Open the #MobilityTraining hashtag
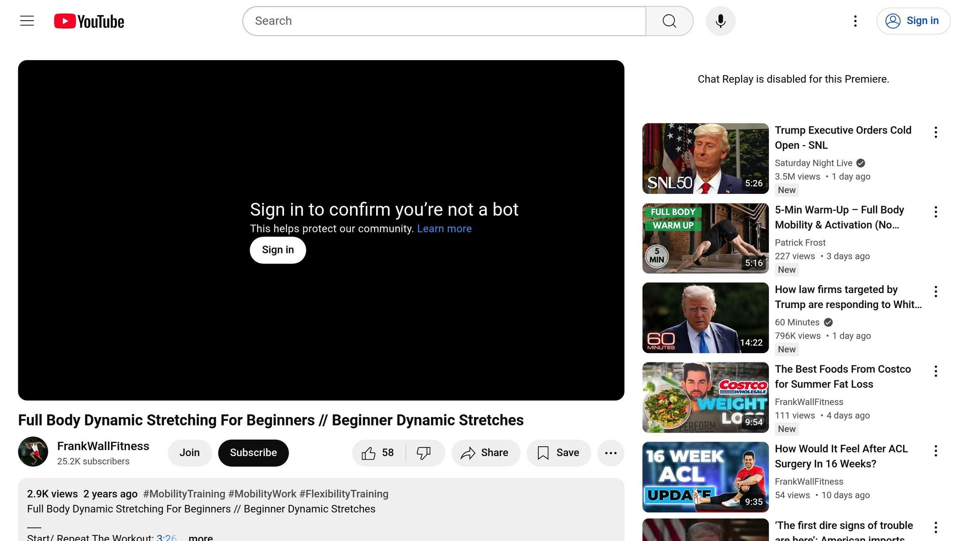Screen dimensions: 963x541 click(x=184, y=494)
